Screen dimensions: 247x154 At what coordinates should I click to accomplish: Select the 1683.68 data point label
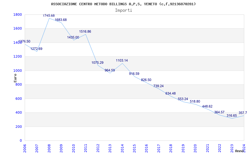pos(61,20)
